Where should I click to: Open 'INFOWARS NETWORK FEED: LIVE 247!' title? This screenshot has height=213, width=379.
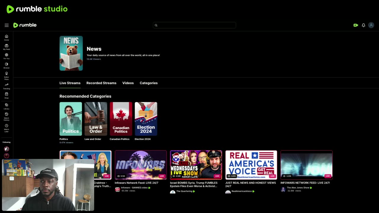coord(305,183)
